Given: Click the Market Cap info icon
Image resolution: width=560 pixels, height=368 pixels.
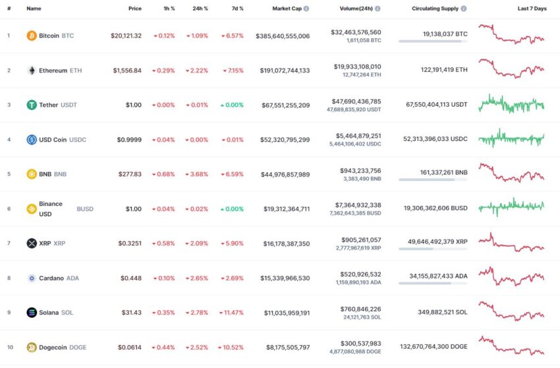Looking at the screenshot, I should click(x=306, y=9).
